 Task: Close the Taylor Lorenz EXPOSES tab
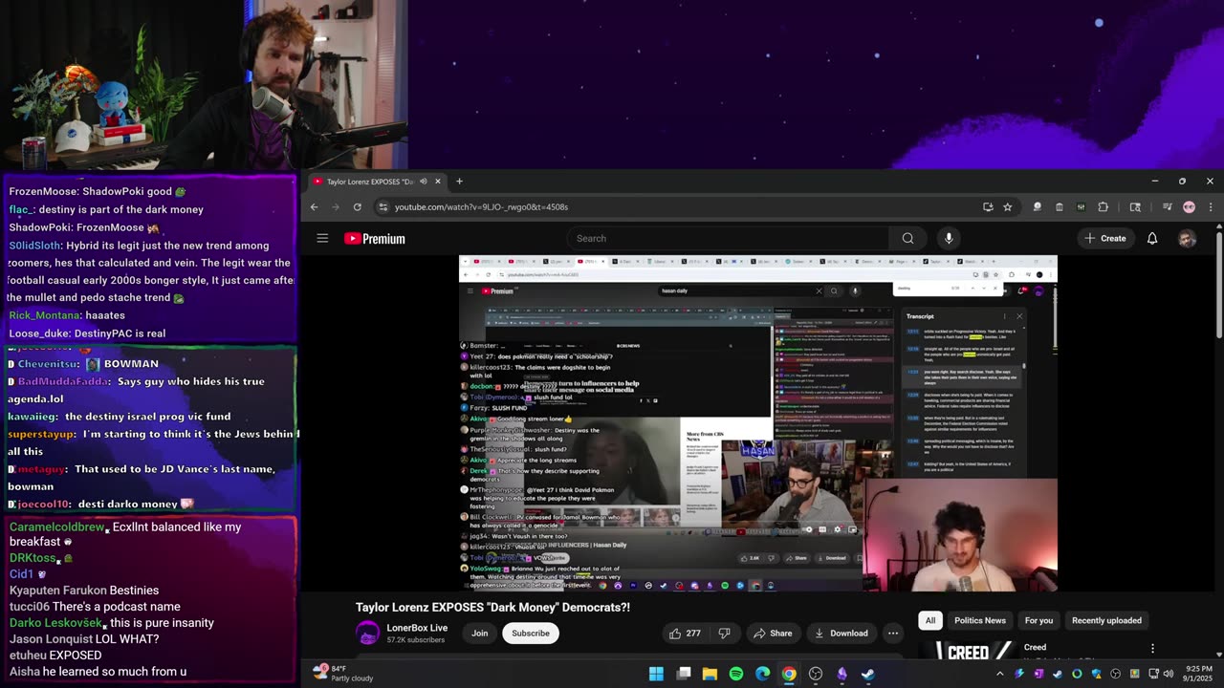(438, 181)
